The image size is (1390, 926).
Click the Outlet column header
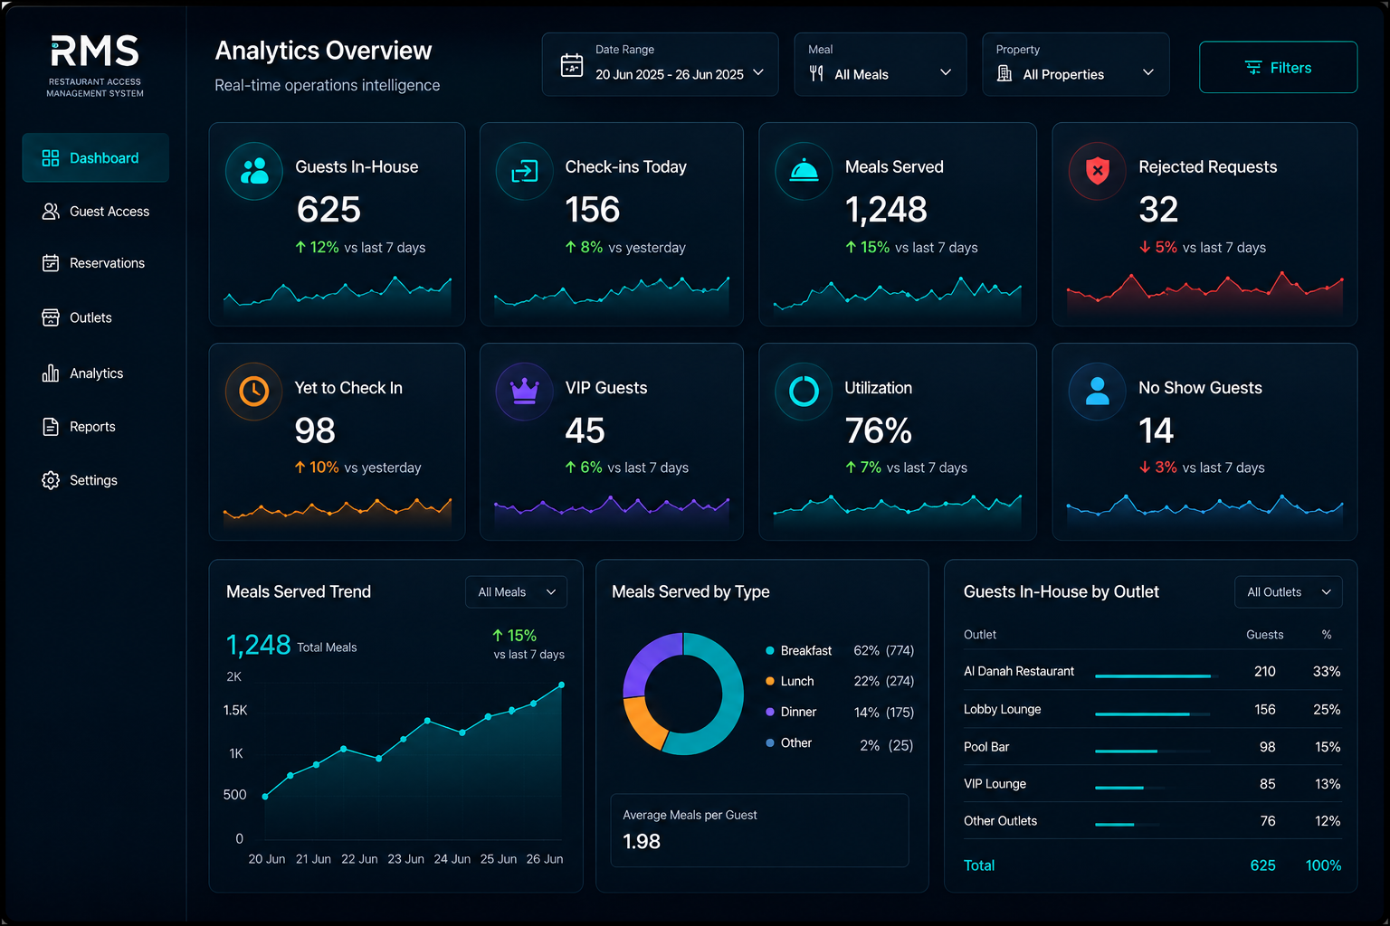[980, 635]
